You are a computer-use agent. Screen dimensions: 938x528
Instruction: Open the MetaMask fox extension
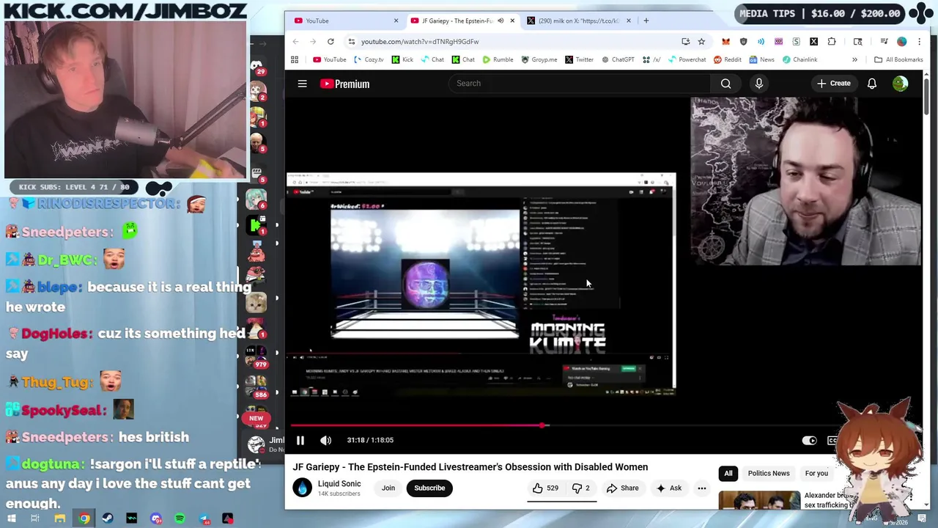point(725,42)
